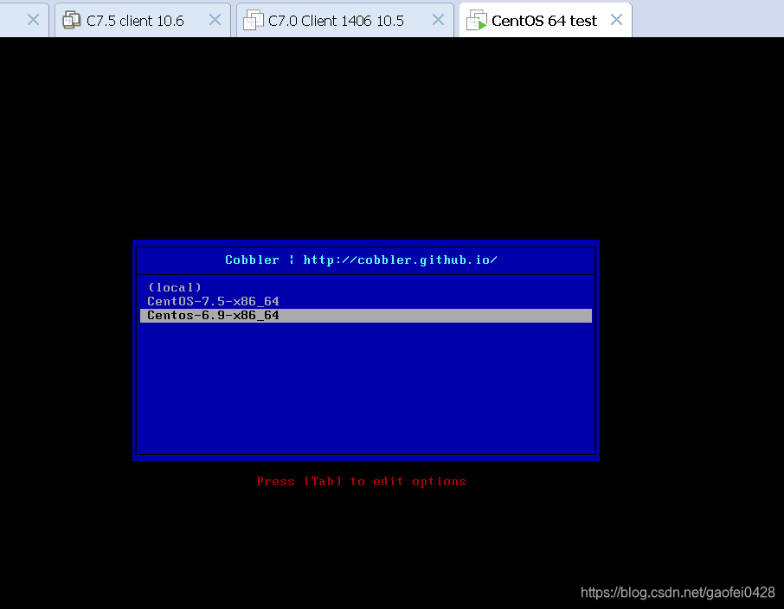The width and height of the screenshot is (784, 609).
Task: Click the Cobbler http://cobbler.github.io/ title
Action: pos(361,260)
